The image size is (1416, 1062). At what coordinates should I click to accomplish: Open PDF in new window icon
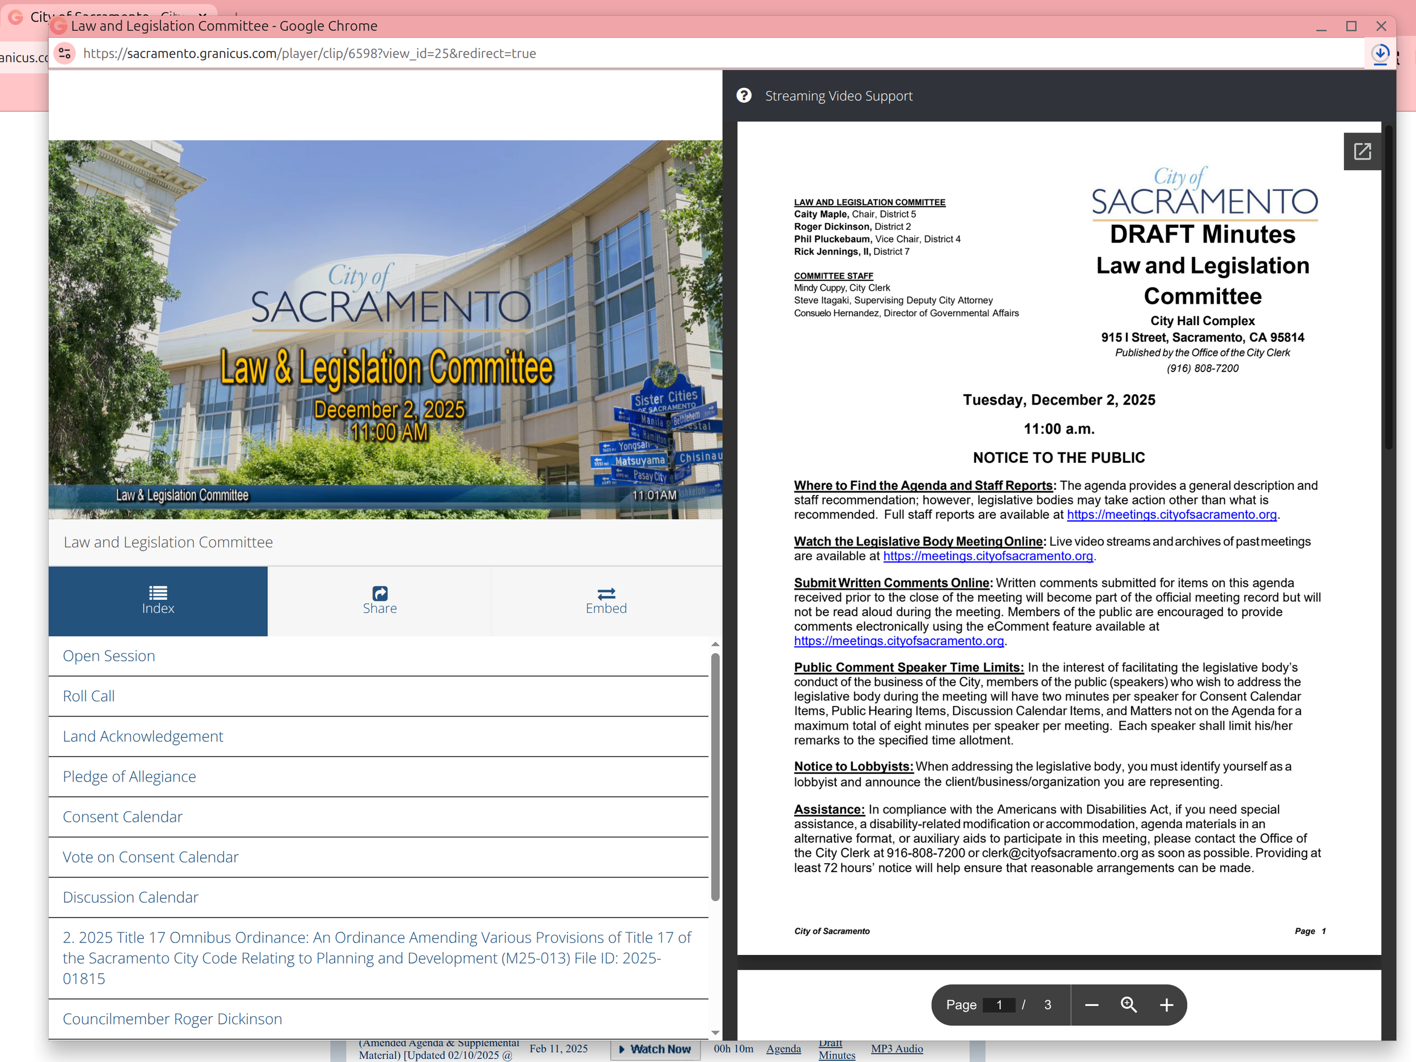click(x=1362, y=152)
